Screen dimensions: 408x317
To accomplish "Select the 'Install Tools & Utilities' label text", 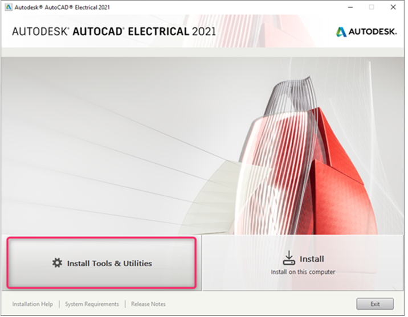I will coord(109,264).
